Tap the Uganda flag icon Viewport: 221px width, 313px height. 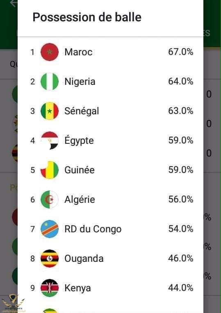click(50, 259)
